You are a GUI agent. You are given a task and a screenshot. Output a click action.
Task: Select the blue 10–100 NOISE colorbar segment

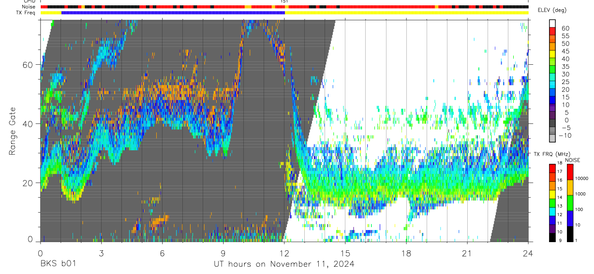(x=570, y=218)
